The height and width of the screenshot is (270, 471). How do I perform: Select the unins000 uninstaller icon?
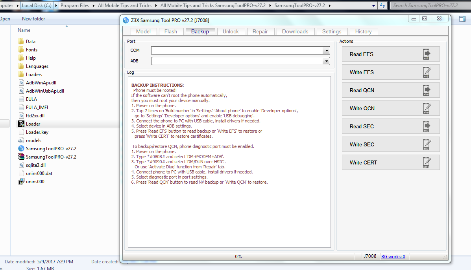(21, 181)
